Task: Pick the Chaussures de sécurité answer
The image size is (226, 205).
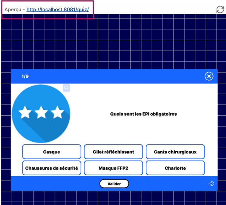Action: [x=52, y=168]
